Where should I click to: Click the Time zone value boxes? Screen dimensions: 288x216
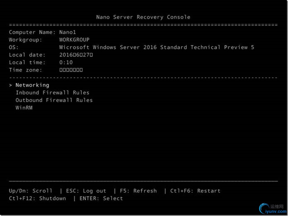[x=71, y=70]
